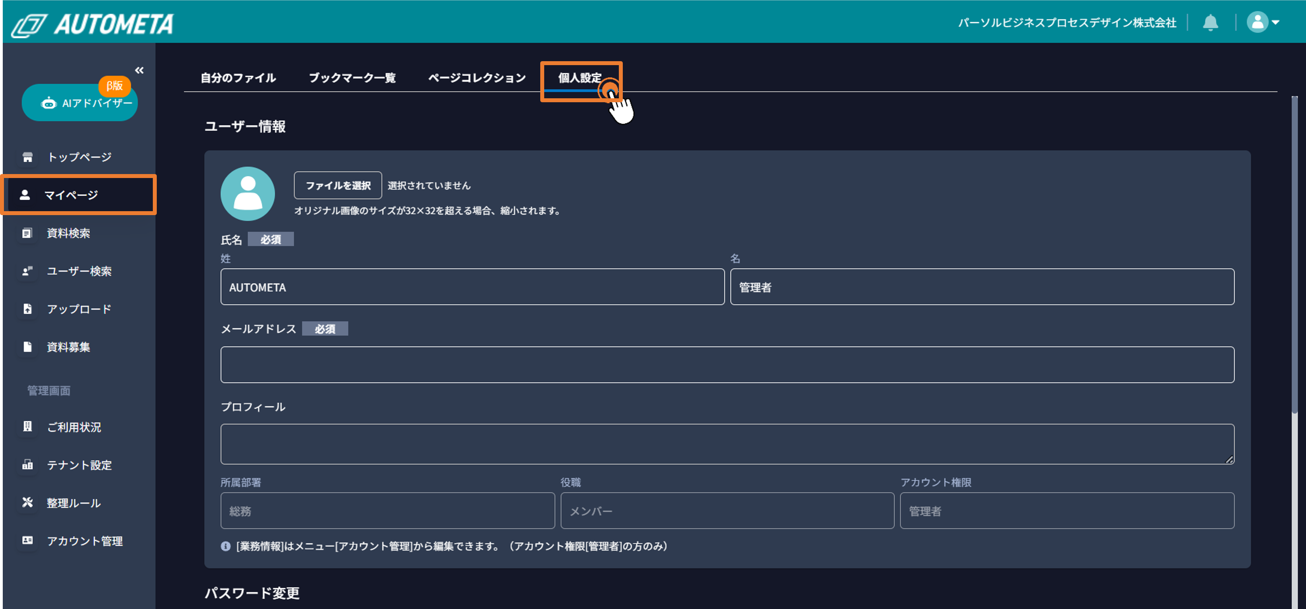
Task: Collapse the sidebar with double chevron
Action: (139, 70)
